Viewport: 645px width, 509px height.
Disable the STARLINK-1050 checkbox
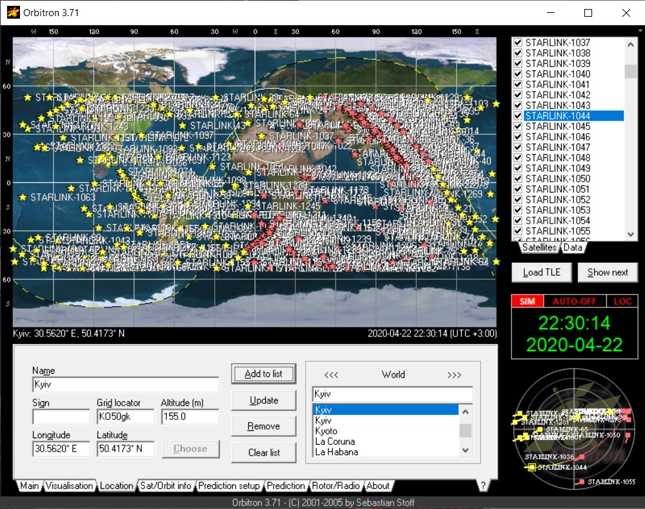(517, 178)
